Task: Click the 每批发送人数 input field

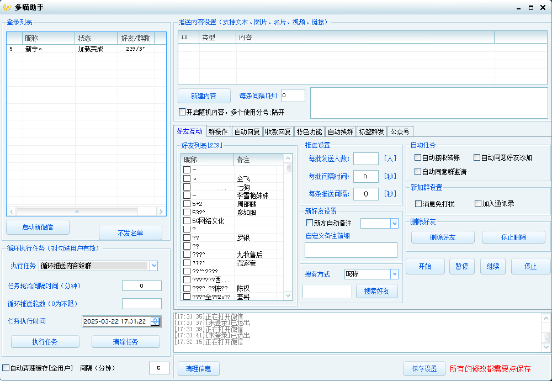Action: 365,158
